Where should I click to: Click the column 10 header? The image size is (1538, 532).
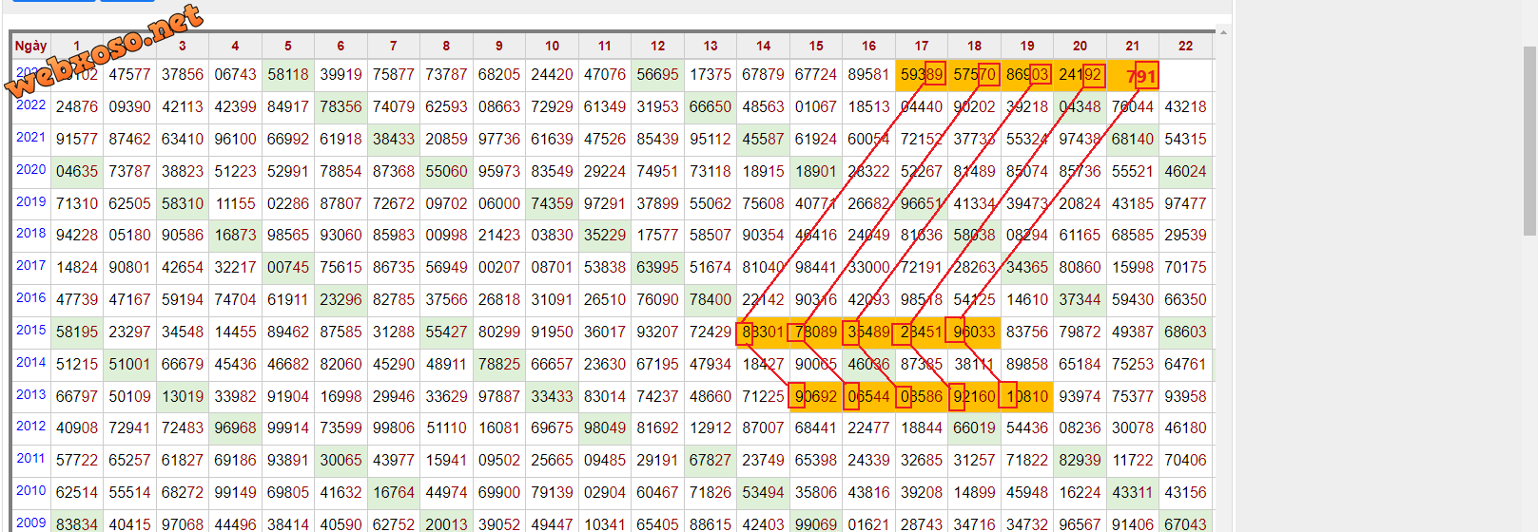pos(552,46)
